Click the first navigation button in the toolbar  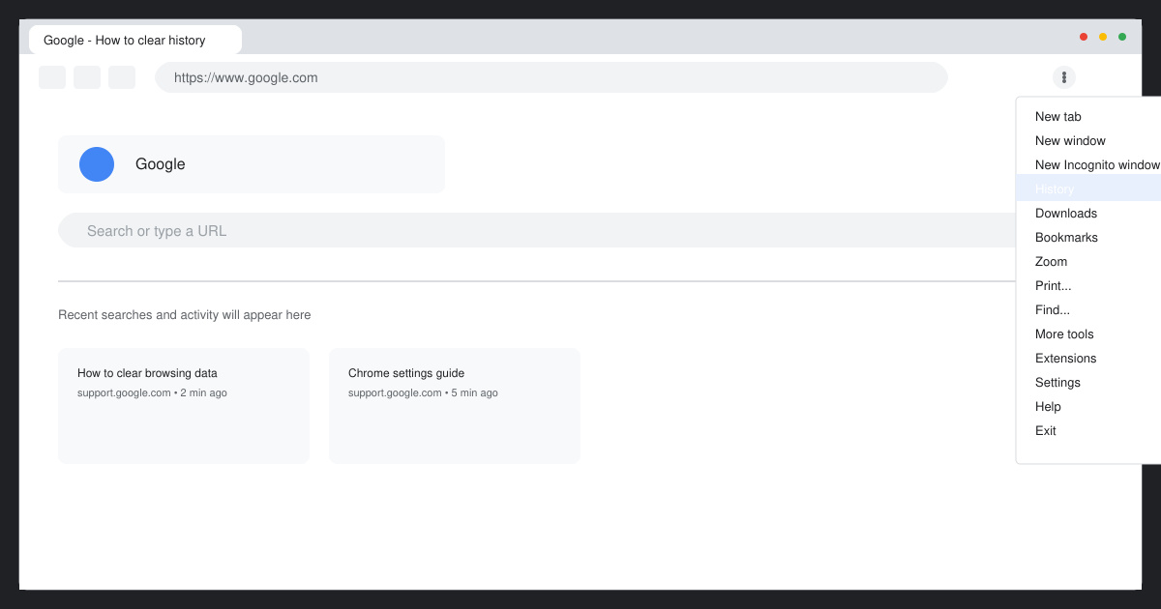pos(52,77)
